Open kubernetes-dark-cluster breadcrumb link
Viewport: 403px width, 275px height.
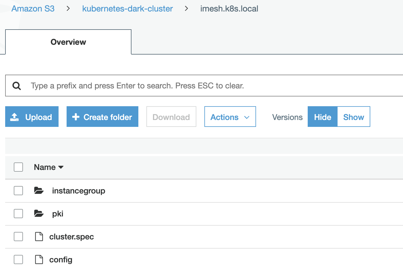click(x=127, y=9)
